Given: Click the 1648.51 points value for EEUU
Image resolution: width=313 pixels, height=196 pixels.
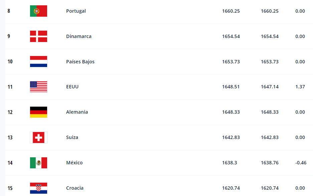Looking at the screenshot, I should click(230, 87).
